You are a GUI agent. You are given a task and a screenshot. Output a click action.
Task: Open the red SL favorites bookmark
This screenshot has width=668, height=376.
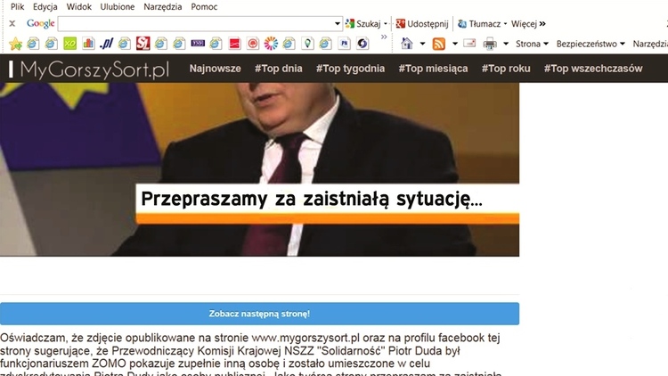[x=143, y=44]
